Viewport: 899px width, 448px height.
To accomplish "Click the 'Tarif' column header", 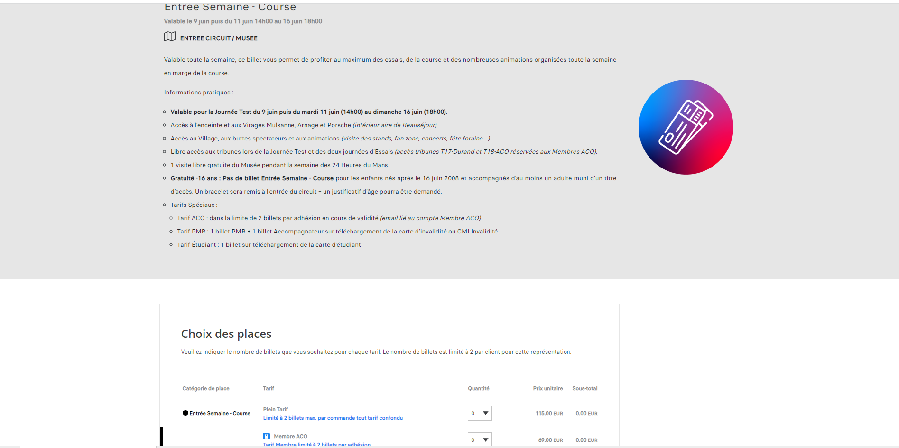I will click(269, 389).
